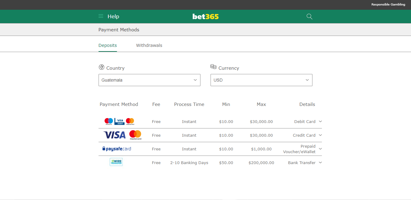This screenshot has width=411, height=200.
Task: Click the coins icon beside Currency
Action: [213, 67]
